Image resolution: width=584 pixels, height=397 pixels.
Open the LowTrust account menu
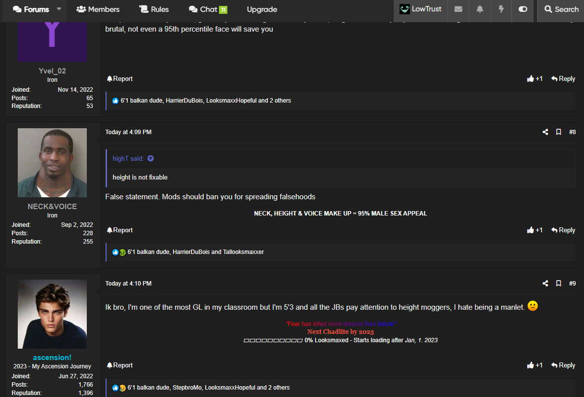pyautogui.click(x=420, y=9)
